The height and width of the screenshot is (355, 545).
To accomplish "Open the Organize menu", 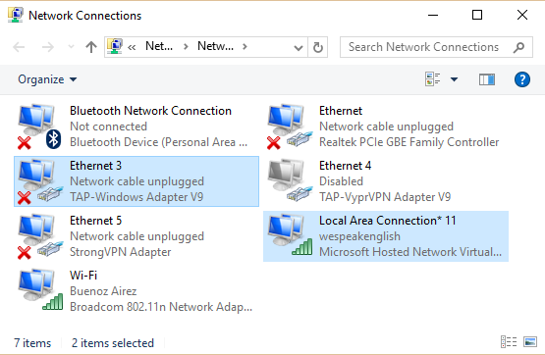I will 47,79.
